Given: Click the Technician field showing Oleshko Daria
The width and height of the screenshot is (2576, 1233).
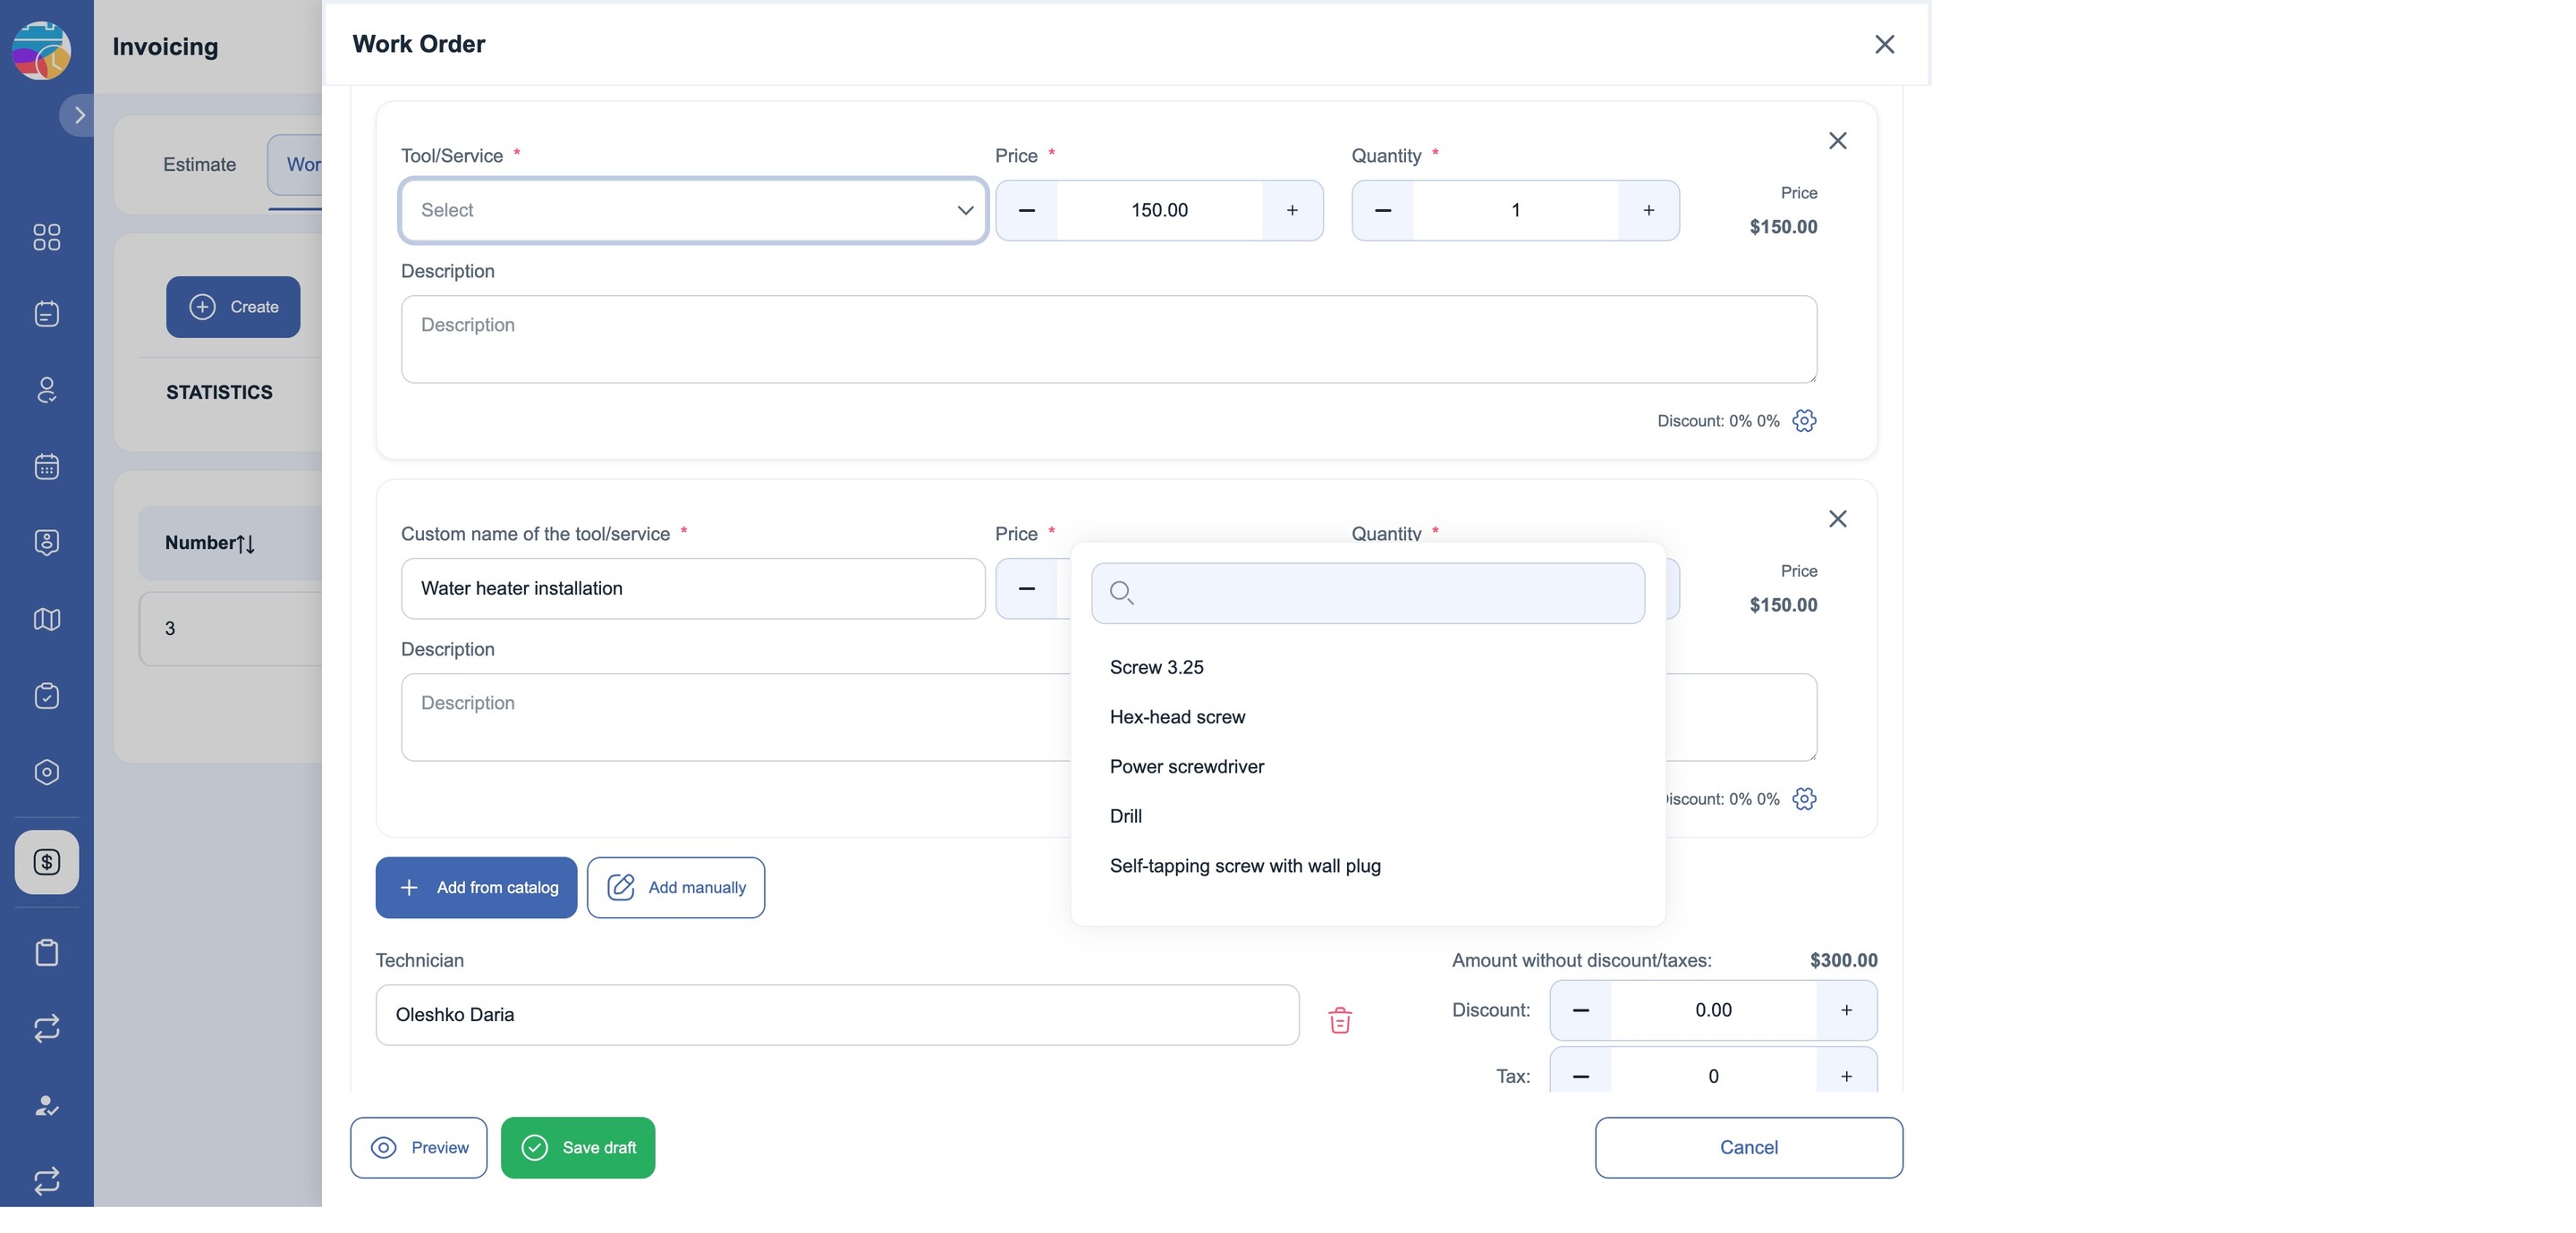Looking at the screenshot, I should click(837, 1015).
